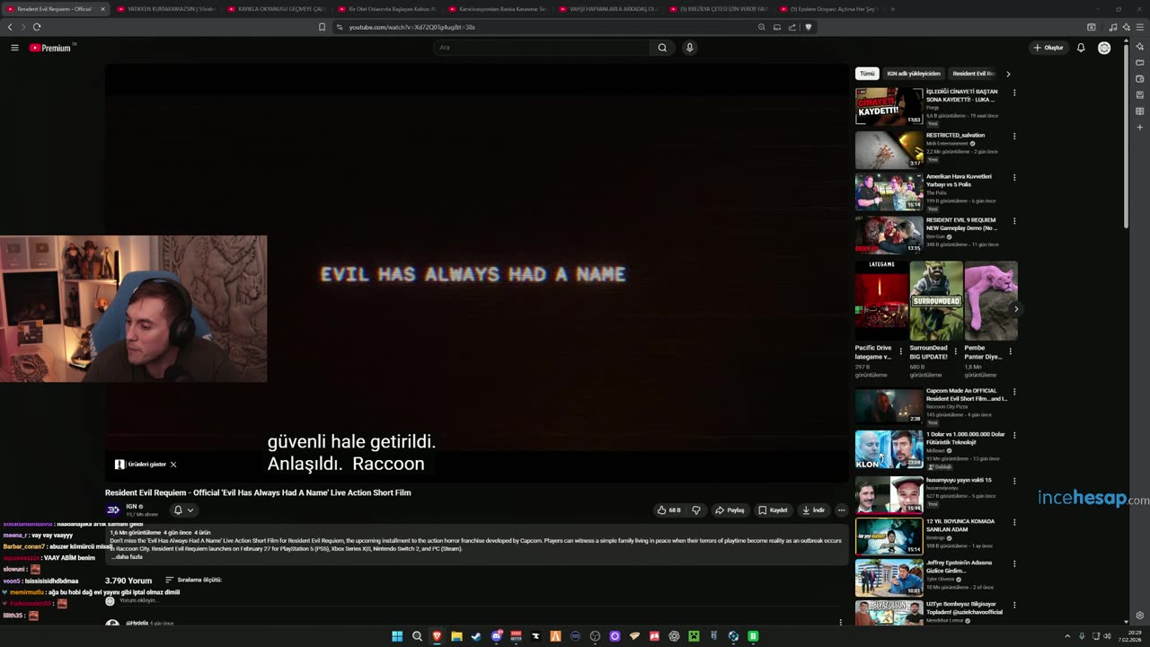Open Minecraft creeper icon in taskbar

point(694,636)
